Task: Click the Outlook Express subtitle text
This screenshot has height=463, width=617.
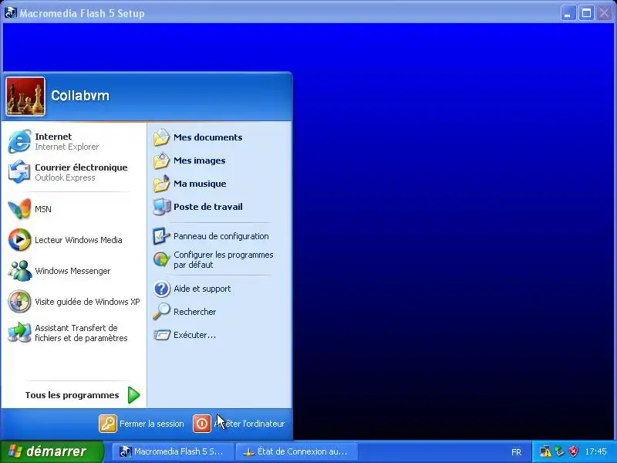Action: (x=65, y=177)
